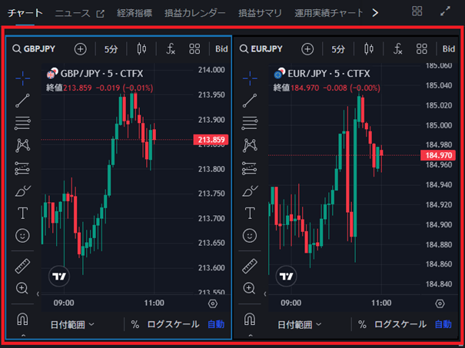The height and width of the screenshot is (348, 465).
Task: Change candlestick chart type on GBPJPY chart
Action: pos(141,48)
